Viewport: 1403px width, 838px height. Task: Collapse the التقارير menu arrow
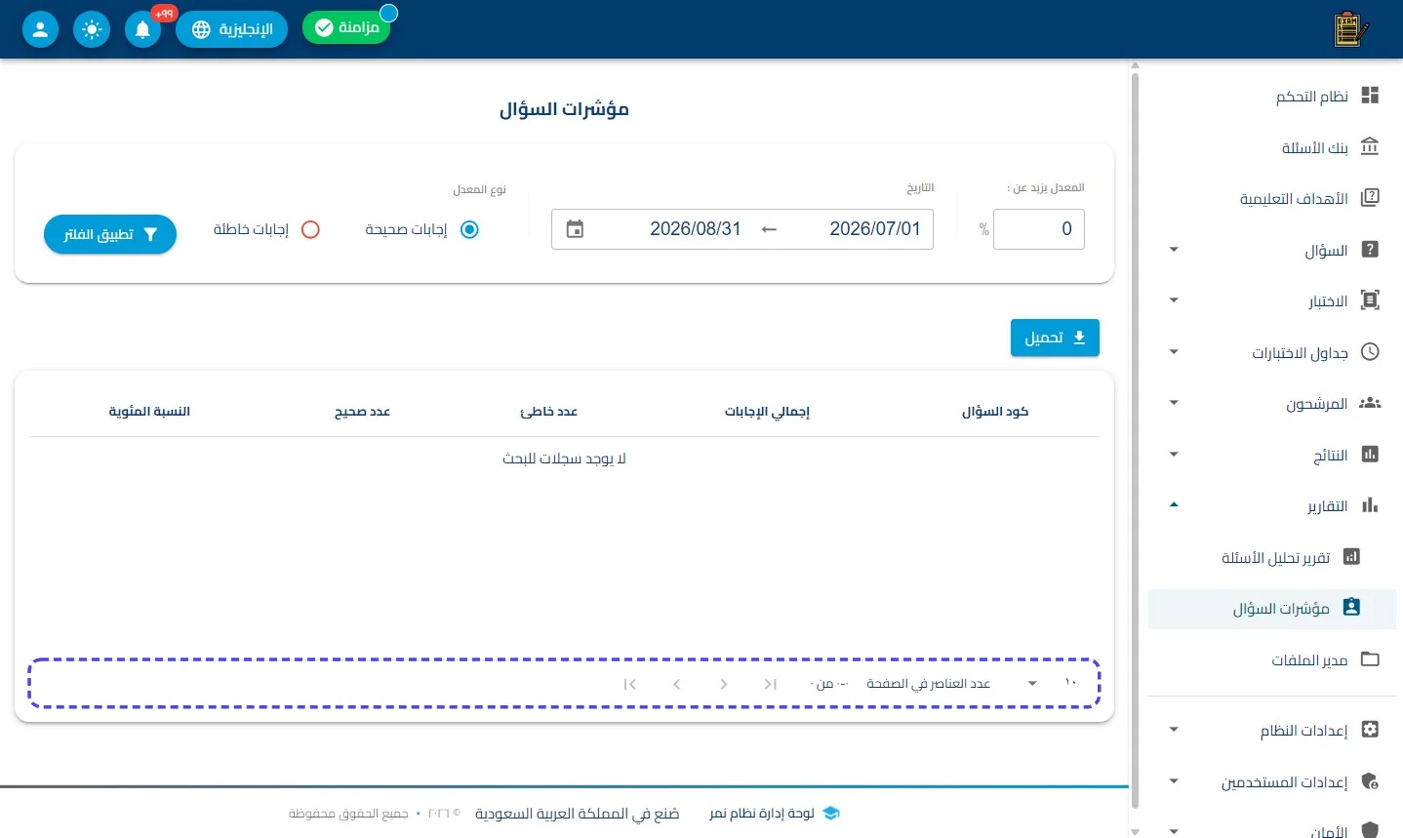[1174, 505]
